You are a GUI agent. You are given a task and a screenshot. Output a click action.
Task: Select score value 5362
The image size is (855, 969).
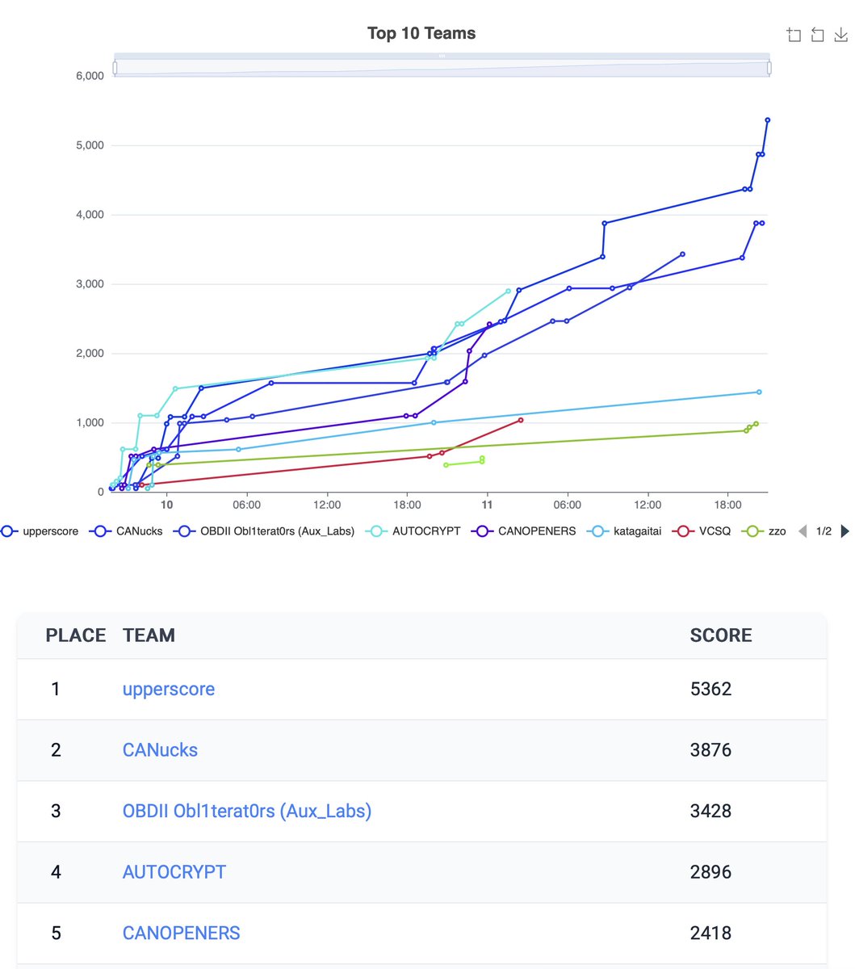710,689
